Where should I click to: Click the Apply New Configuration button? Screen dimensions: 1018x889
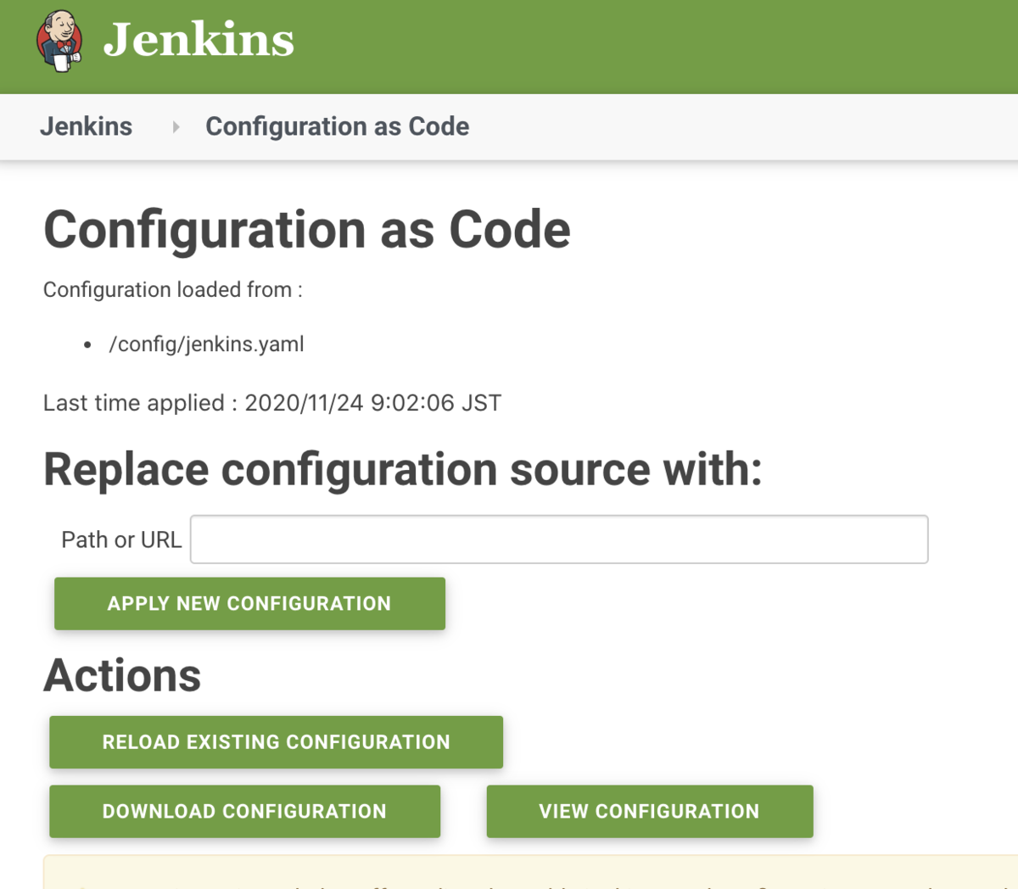pyautogui.click(x=249, y=604)
